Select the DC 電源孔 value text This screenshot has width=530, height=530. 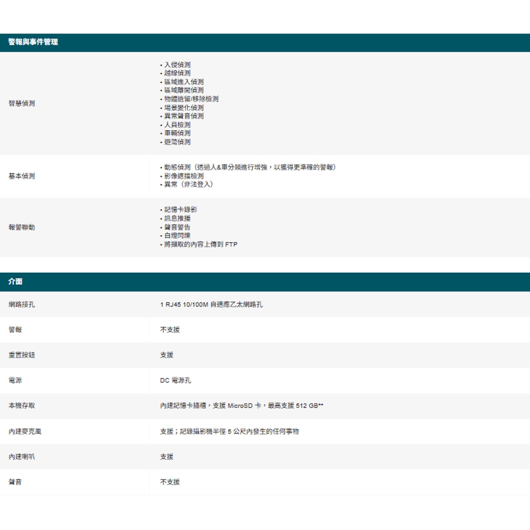176,380
